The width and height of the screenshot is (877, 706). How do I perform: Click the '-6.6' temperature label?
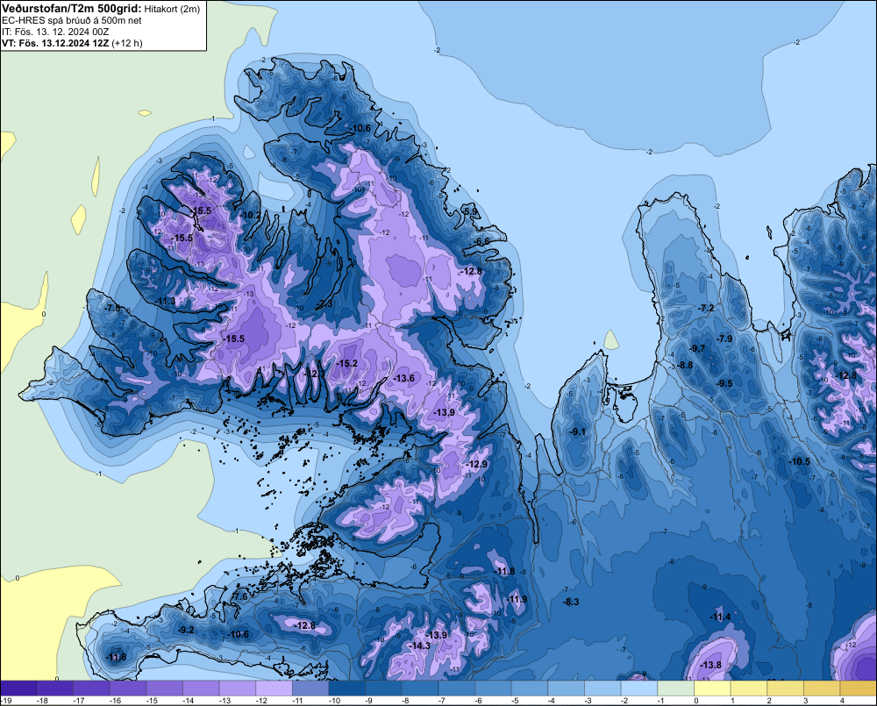click(x=481, y=241)
